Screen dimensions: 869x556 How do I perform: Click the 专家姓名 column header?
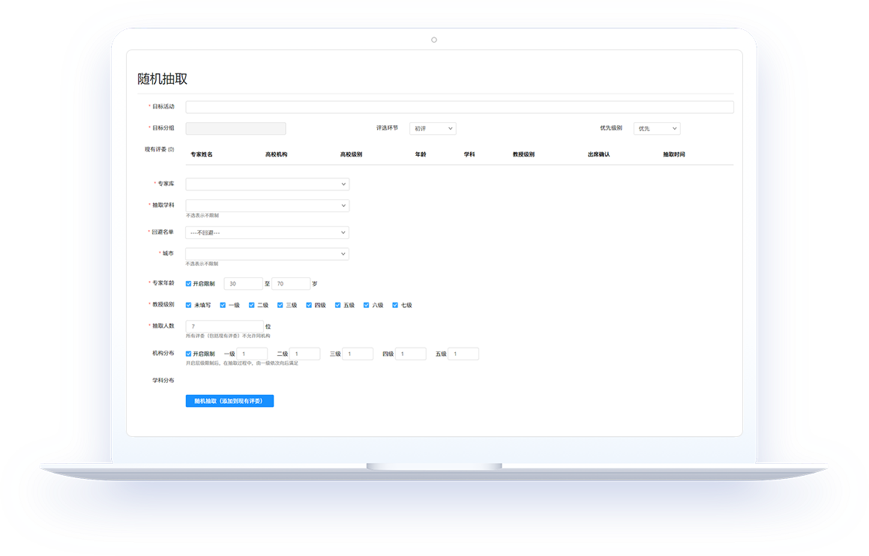click(x=202, y=154)
